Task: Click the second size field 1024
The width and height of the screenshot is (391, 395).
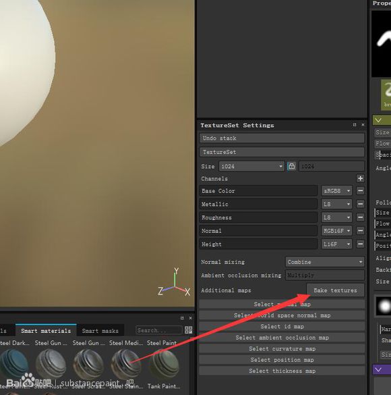Action: click(x=332, y=166)
